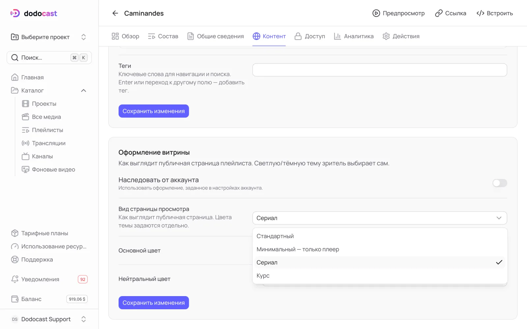Screen dimensions: 527x329
Task: Go back using the arrow beside Caminandes
Action: 115,13
